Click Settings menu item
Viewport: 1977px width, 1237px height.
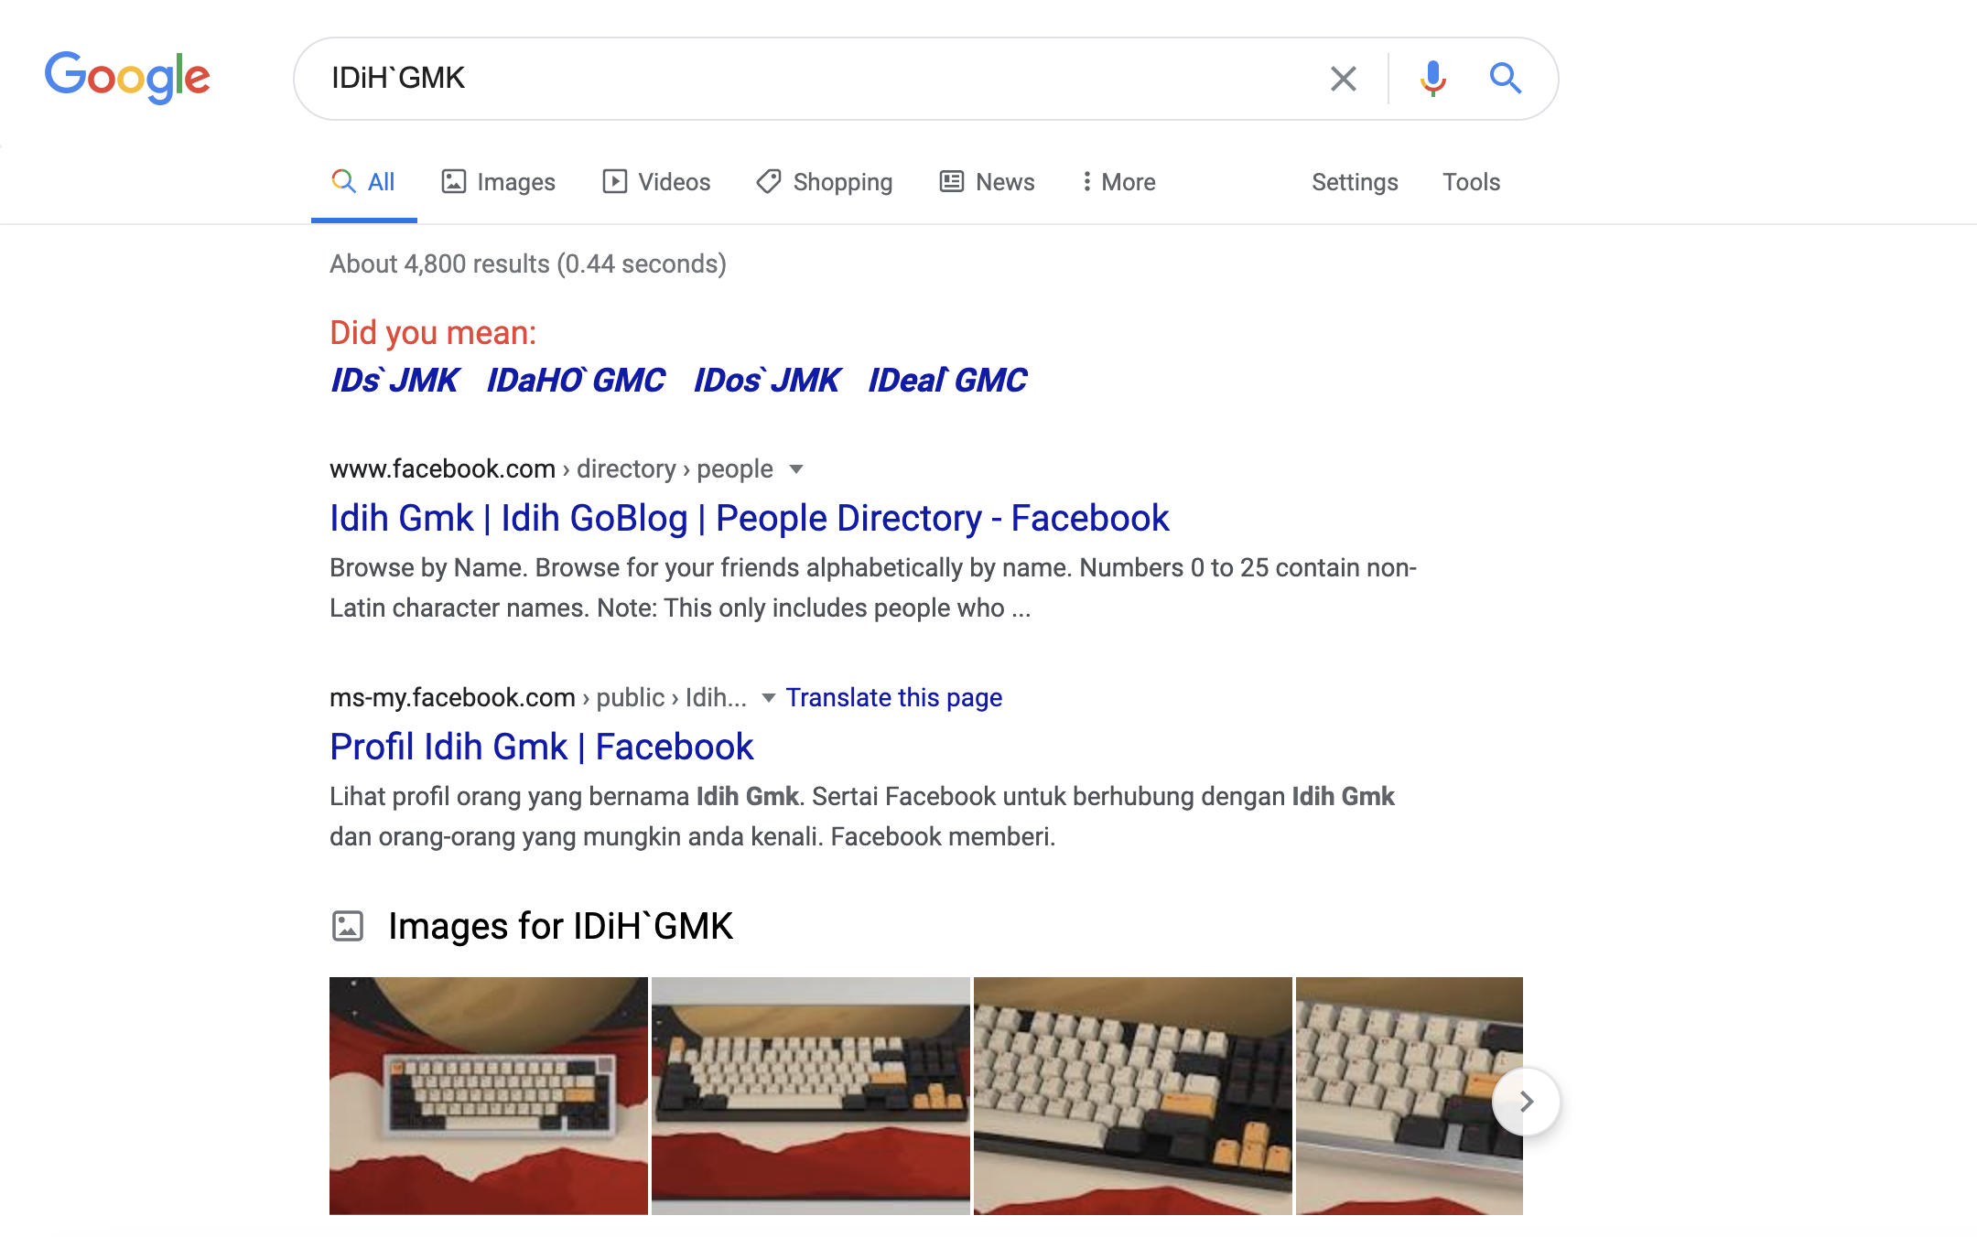coord(1357,181)
